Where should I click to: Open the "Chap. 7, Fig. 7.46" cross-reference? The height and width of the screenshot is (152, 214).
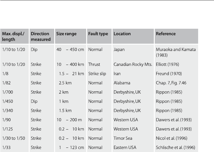click(171, 83)
